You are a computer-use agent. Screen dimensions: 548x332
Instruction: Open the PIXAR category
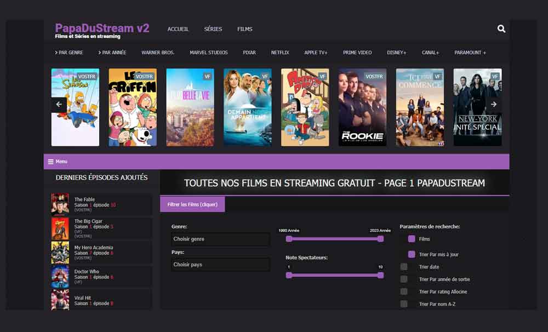[x=249, y=53]
